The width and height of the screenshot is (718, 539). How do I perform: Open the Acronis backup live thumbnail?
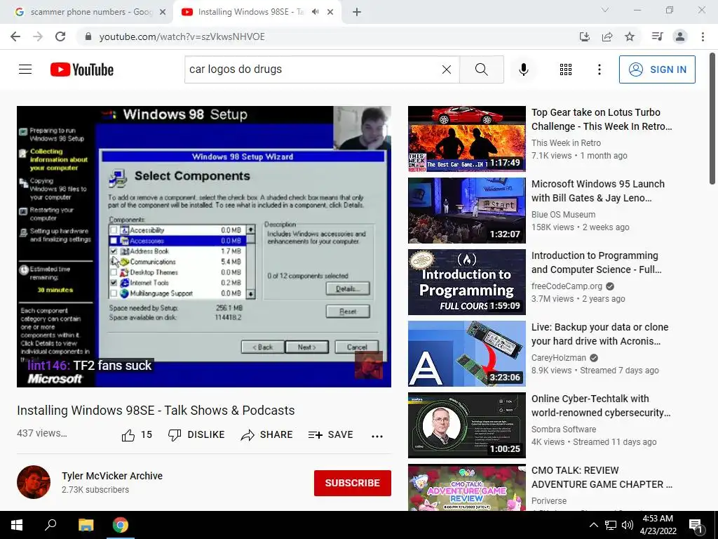coord(466,354)
